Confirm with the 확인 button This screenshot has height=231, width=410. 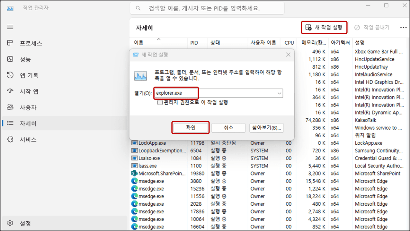coord(190,127)
